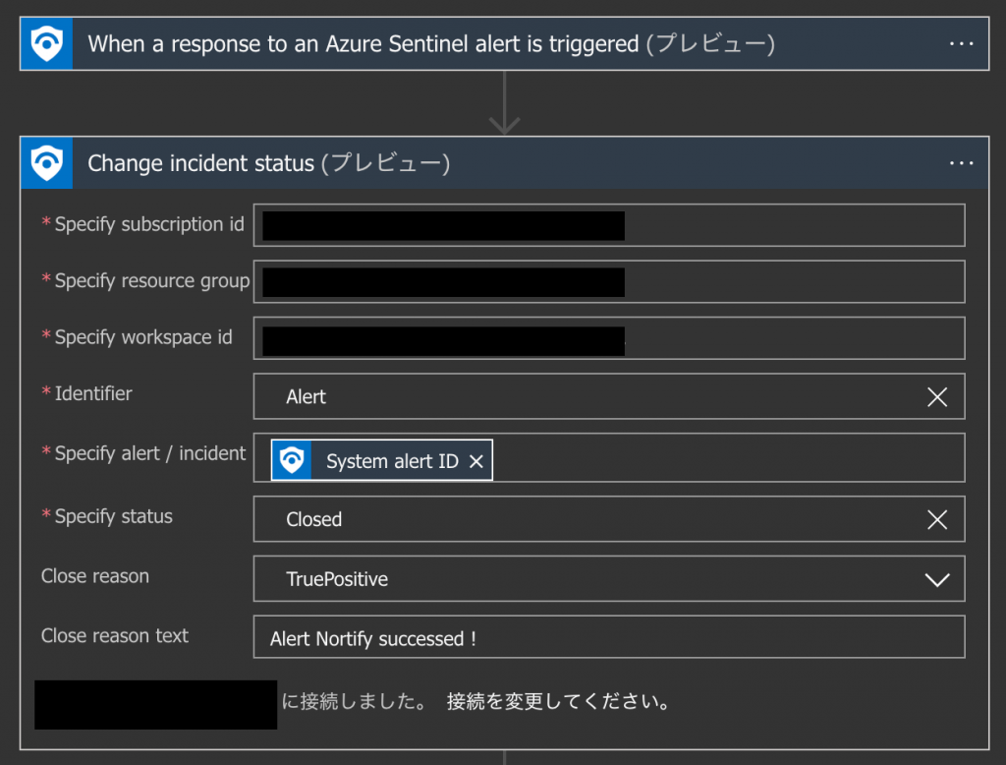Click the Specify workspace id label

click(143, 337)
